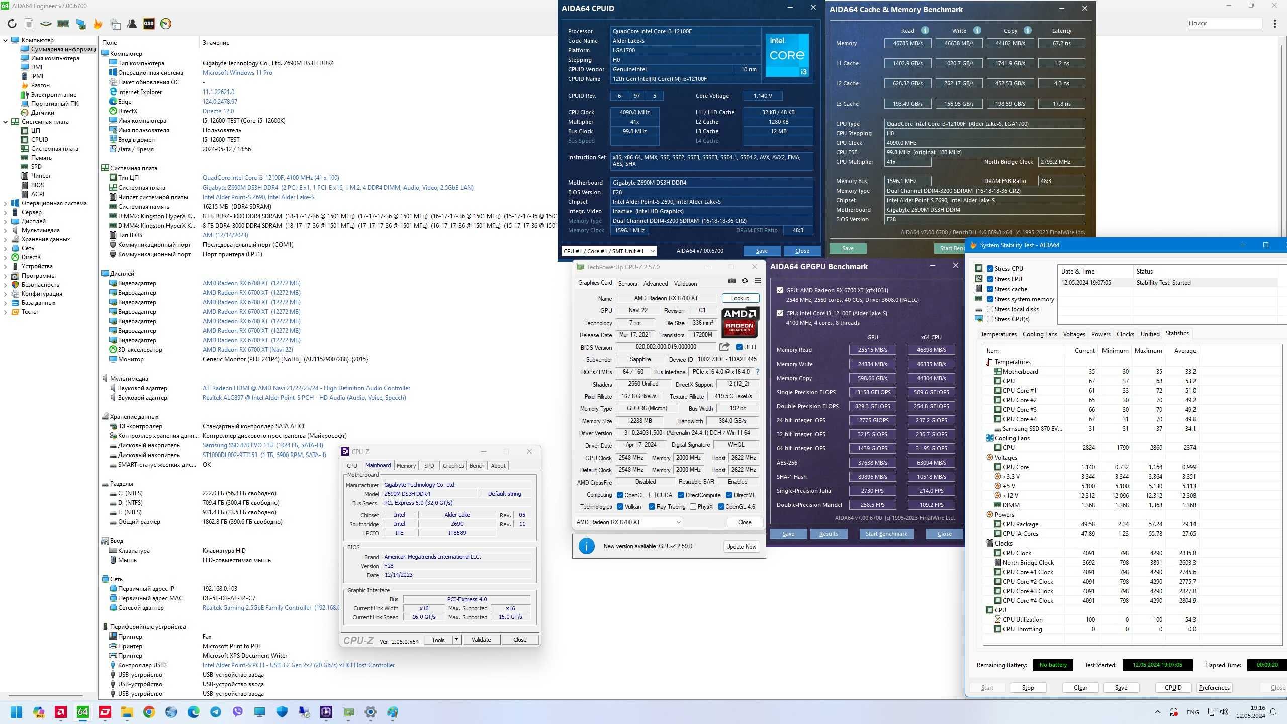Uncheck Stress system memory checkbox
This screenshot has height=724, width=1287.
990,299
